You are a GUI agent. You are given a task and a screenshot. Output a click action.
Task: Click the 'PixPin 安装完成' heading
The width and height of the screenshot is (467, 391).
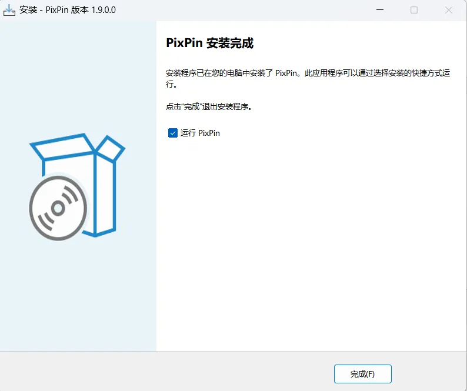coord(209,43)
